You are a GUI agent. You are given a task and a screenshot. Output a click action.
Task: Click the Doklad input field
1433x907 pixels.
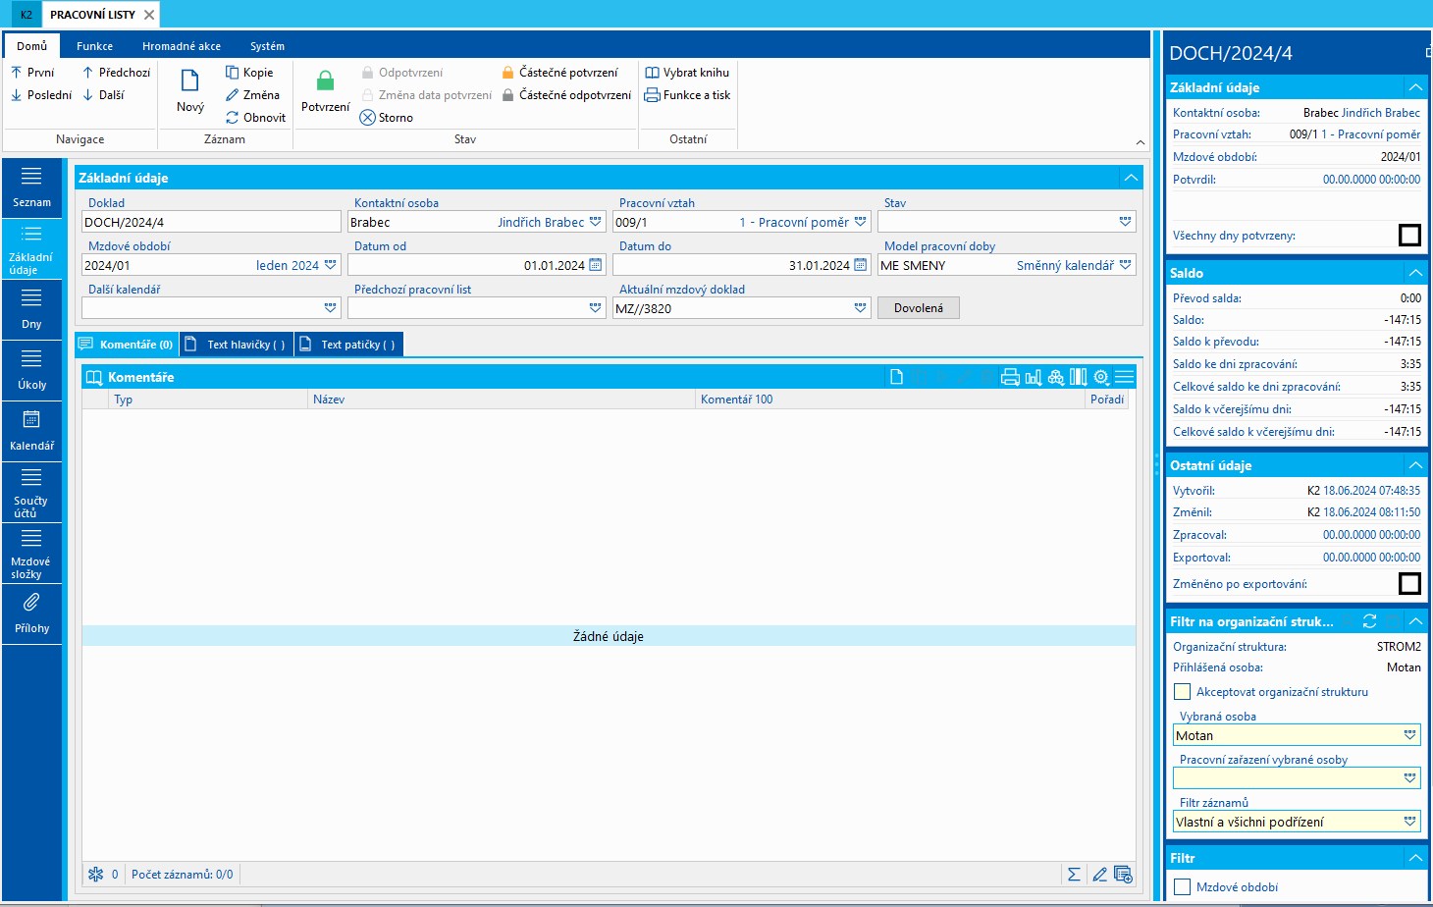click(x=211, y=222)
